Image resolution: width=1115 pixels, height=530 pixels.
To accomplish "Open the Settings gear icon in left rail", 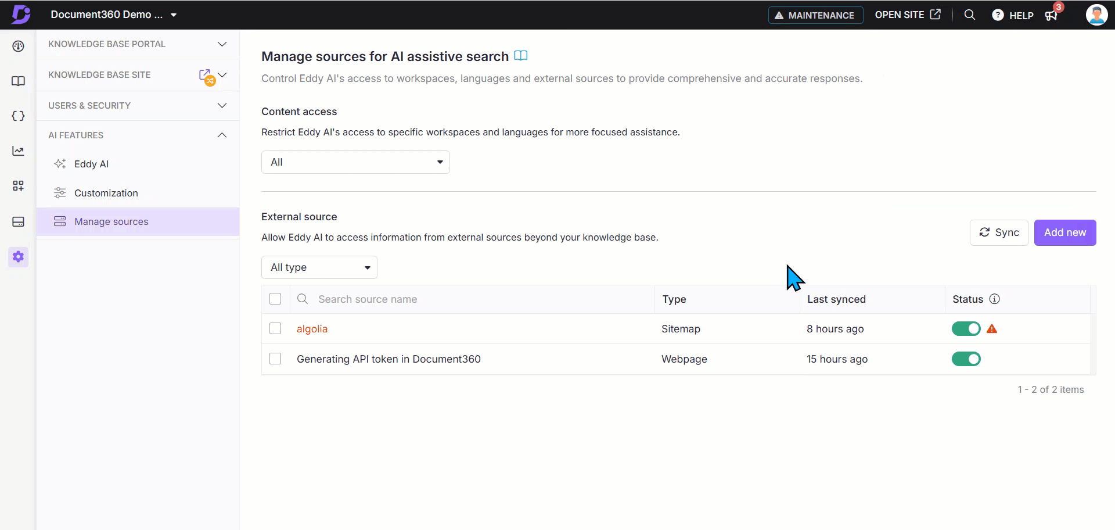I will [18, 256].
